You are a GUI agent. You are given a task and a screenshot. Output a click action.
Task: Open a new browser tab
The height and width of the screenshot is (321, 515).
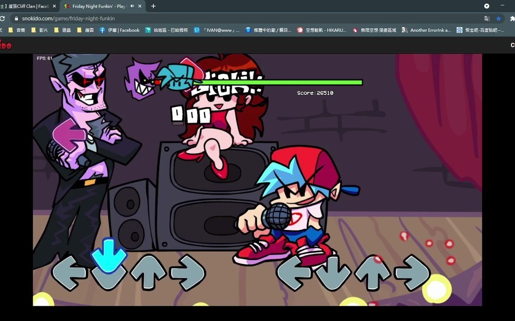(153, 6)
